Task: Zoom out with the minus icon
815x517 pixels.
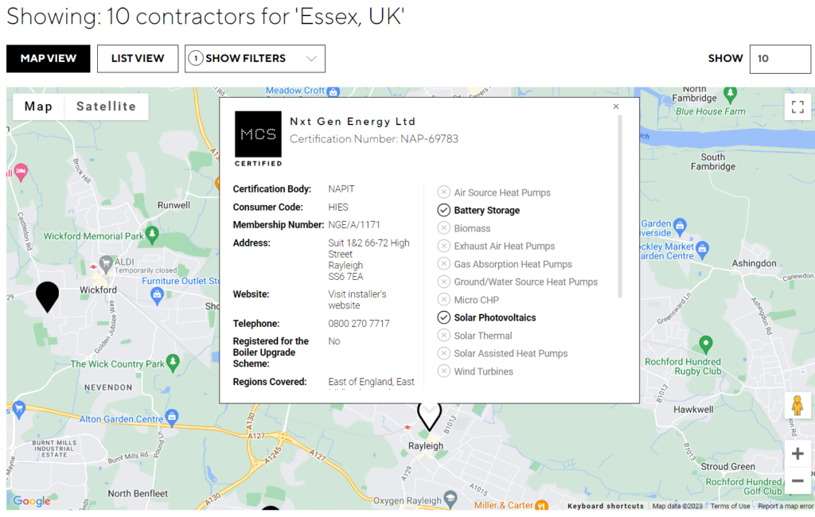Action: 797,480
